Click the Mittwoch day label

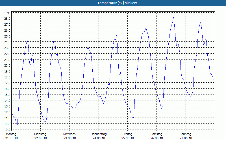click(69, 134)
